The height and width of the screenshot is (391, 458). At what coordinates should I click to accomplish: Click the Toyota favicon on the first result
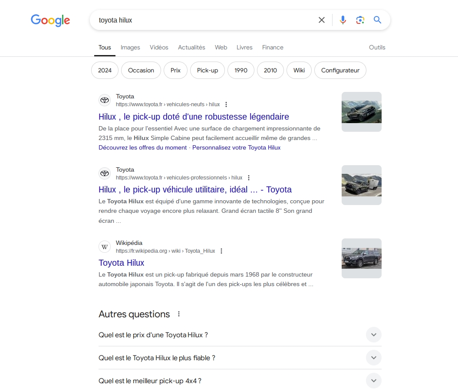[104, 100]
